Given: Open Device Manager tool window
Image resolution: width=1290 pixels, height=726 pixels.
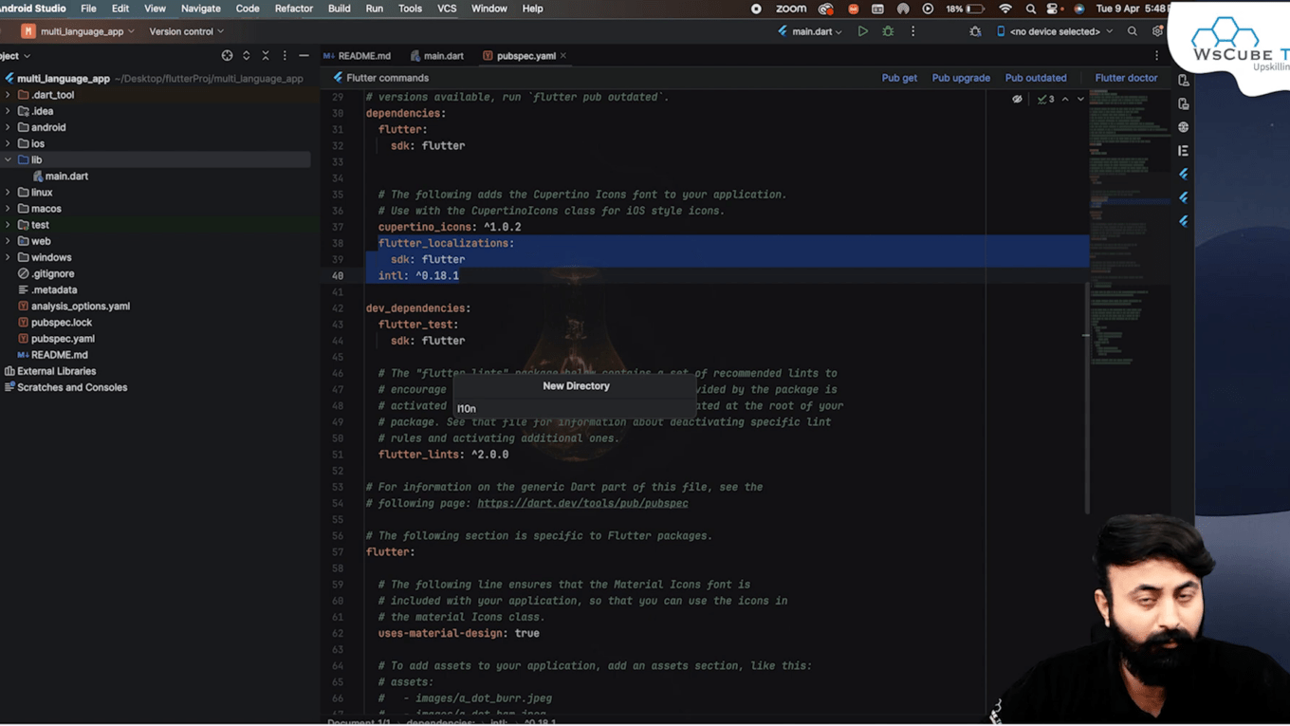Looking at the screenshot, I should [x=1183, y=81].
